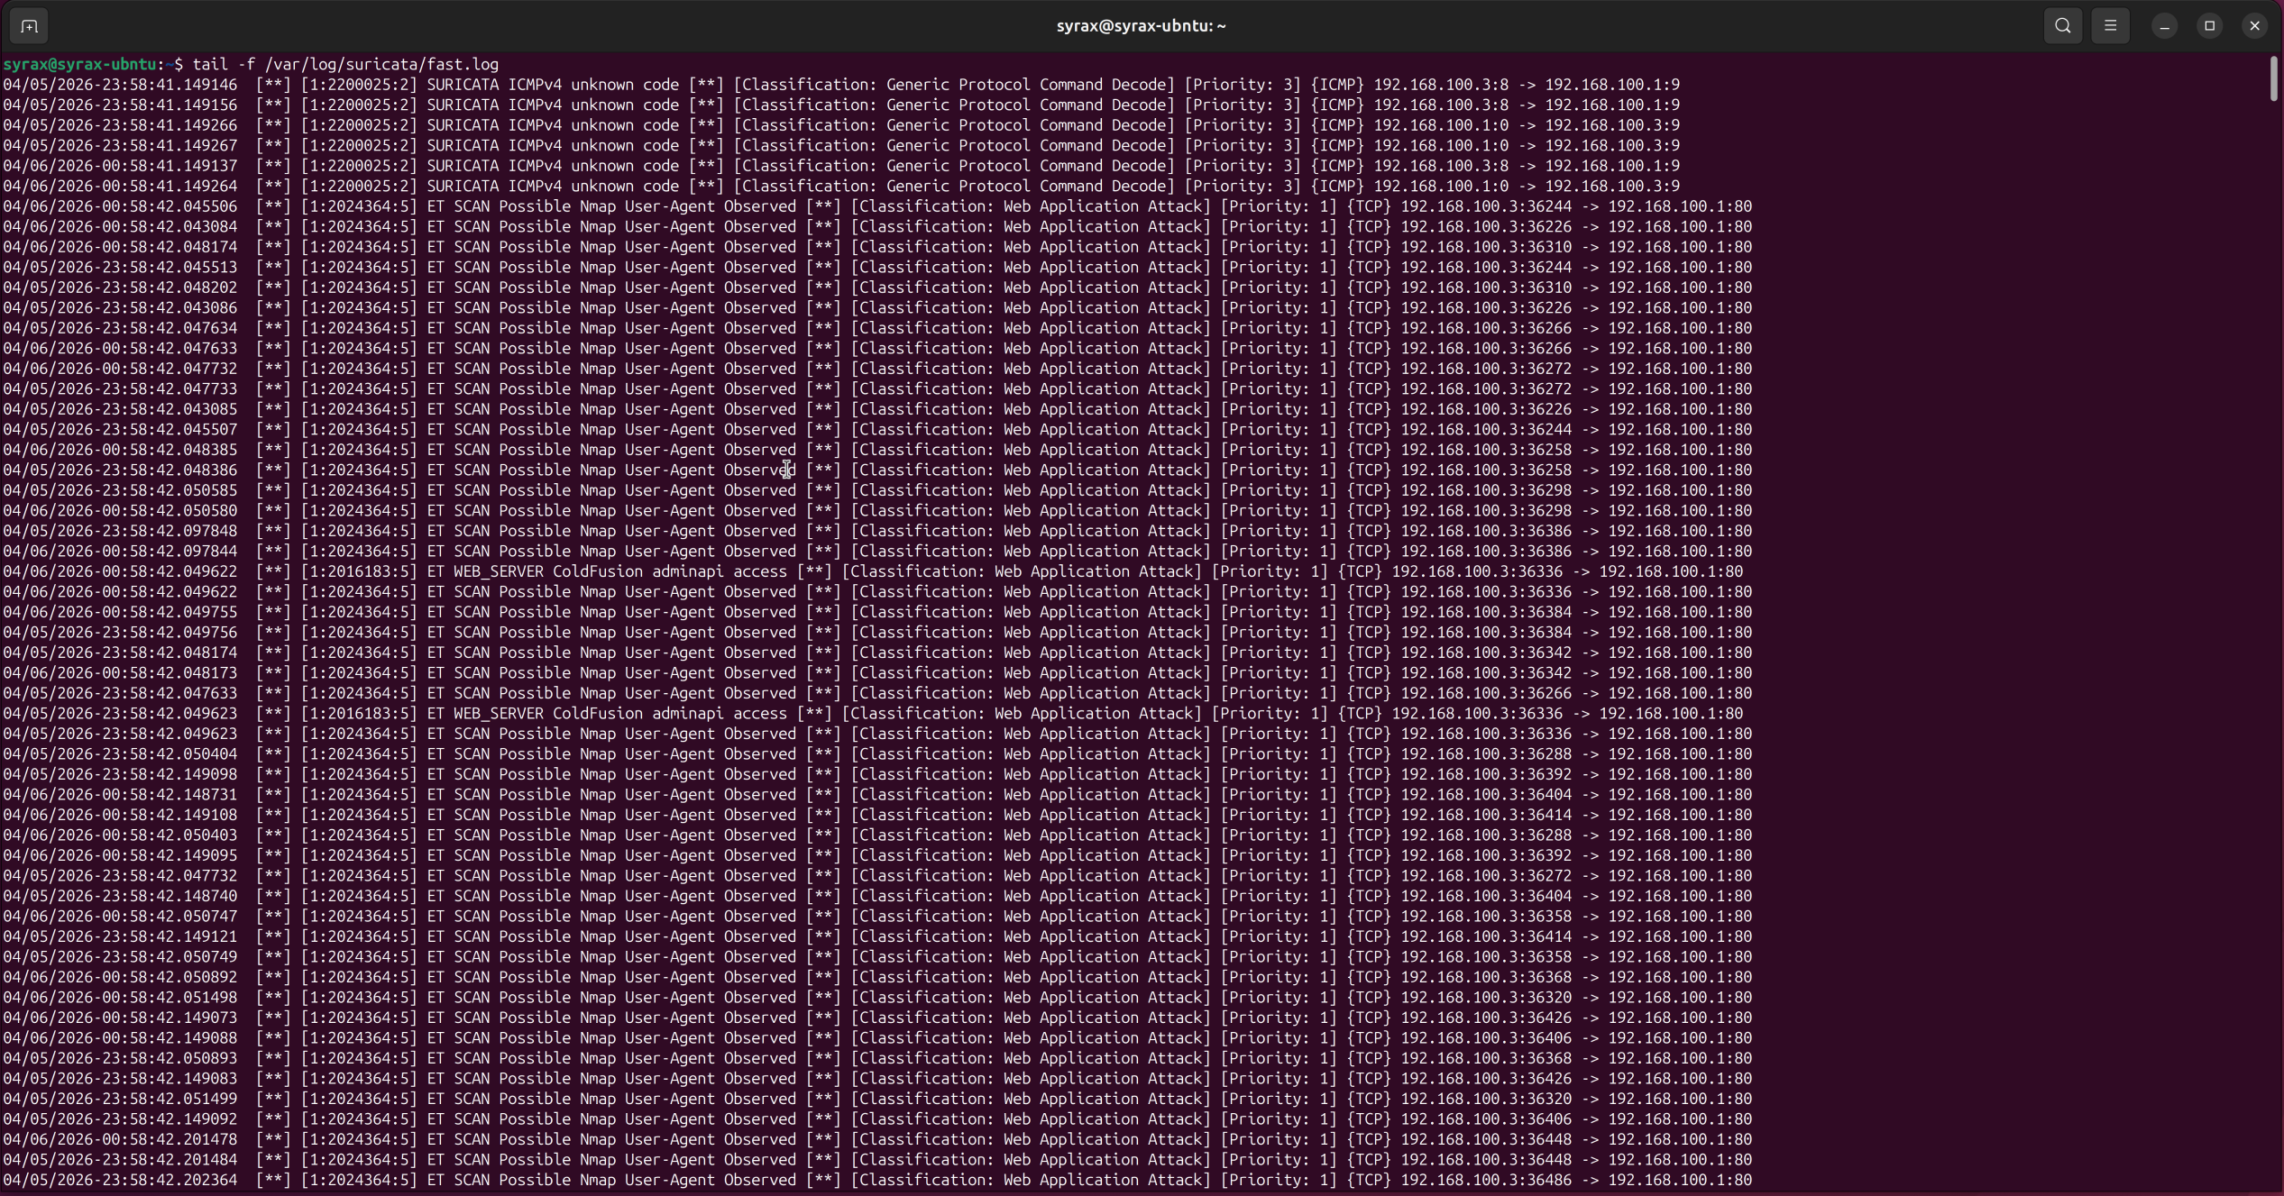Click an ET SCAN Nmap User-Agent entry
This screenshot has width=2284, height=1196.
point(613,206)
